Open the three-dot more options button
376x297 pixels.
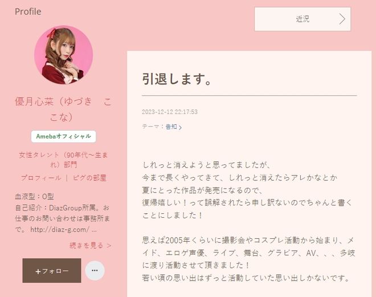click(x=95, y=270)
